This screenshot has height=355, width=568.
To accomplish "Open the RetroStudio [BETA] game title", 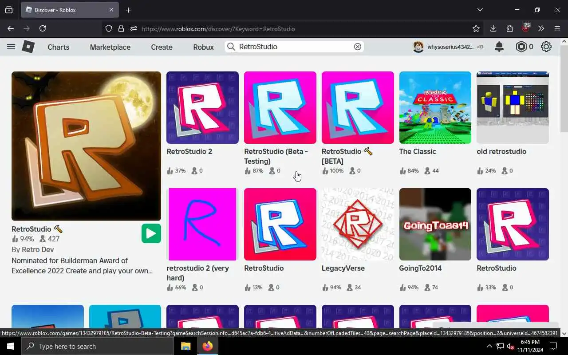I will (347, 156).
